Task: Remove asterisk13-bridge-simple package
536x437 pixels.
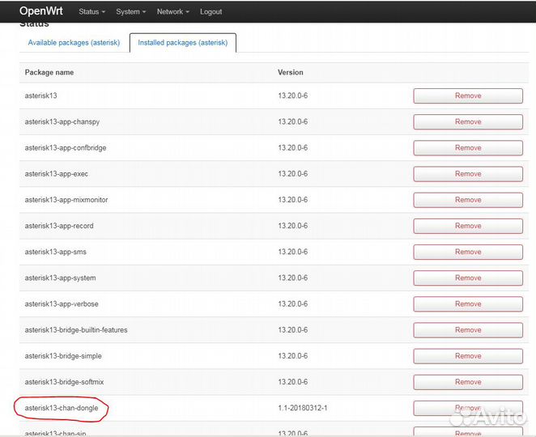Action: [x=468, y=356]
